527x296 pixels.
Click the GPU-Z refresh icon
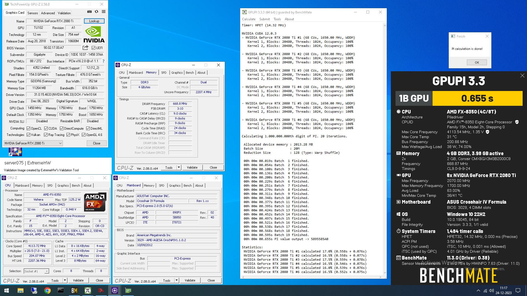coord(96,12)
